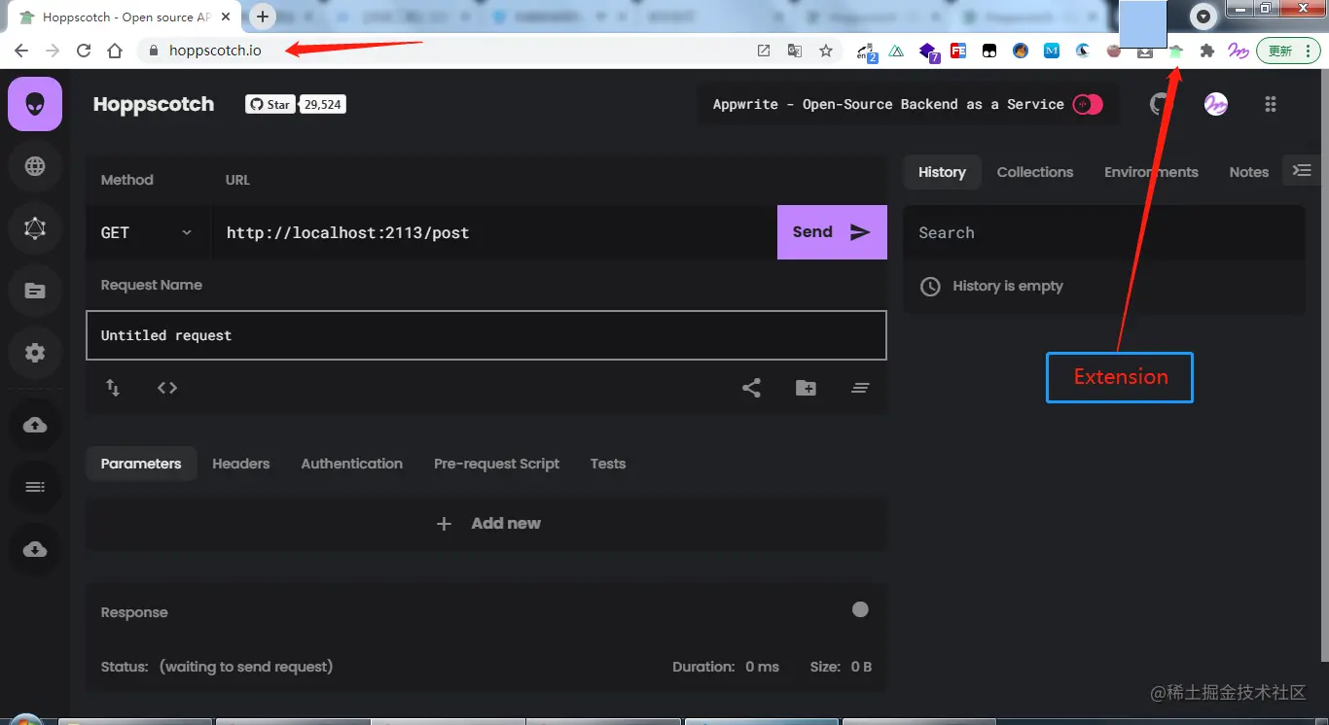The height and width of the screenshot is (725, 1329).
Task: Open the Documentation folder sidebar icon
Action: [x=35, y=291]
